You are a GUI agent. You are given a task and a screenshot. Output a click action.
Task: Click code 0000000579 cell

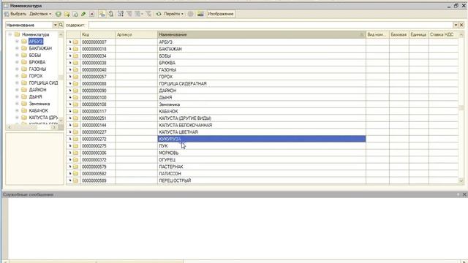[x=97, y=167]
